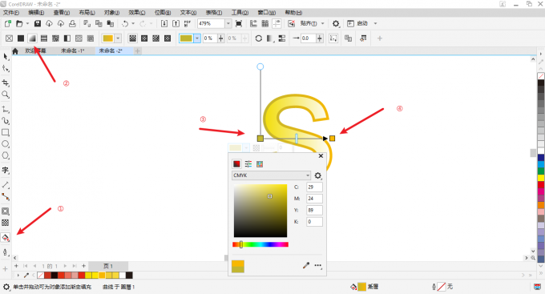The image size is (545, 294).
Task: Click the Import icon in toolbar
Action: click(x=164, y=23)
